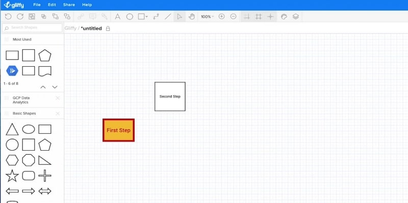Screen dimensions: 408x203
Task: Pick the triangle in Basic Shapes
Action: coord(12,129)
